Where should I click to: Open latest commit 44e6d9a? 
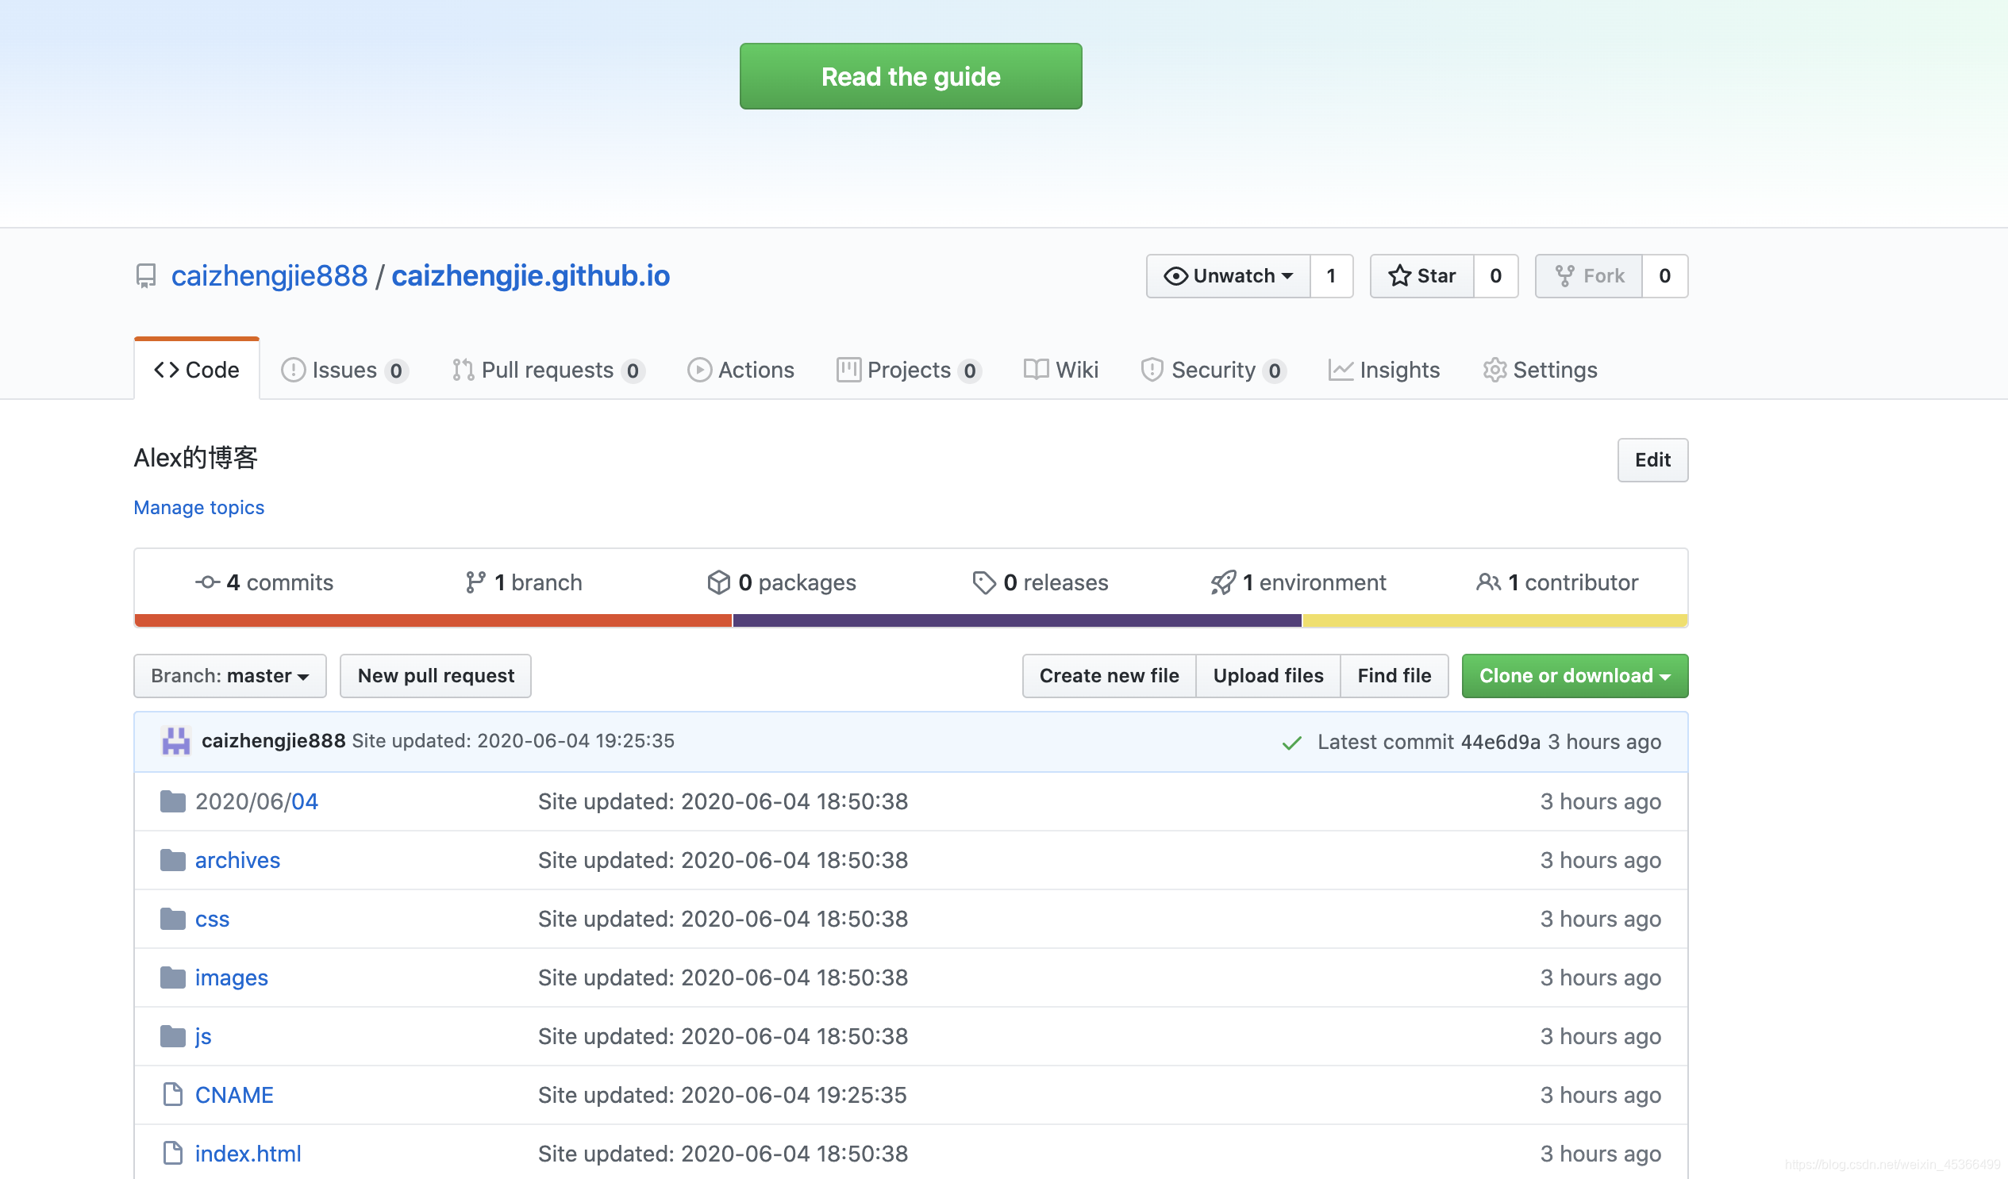(x=1500, y=743)
